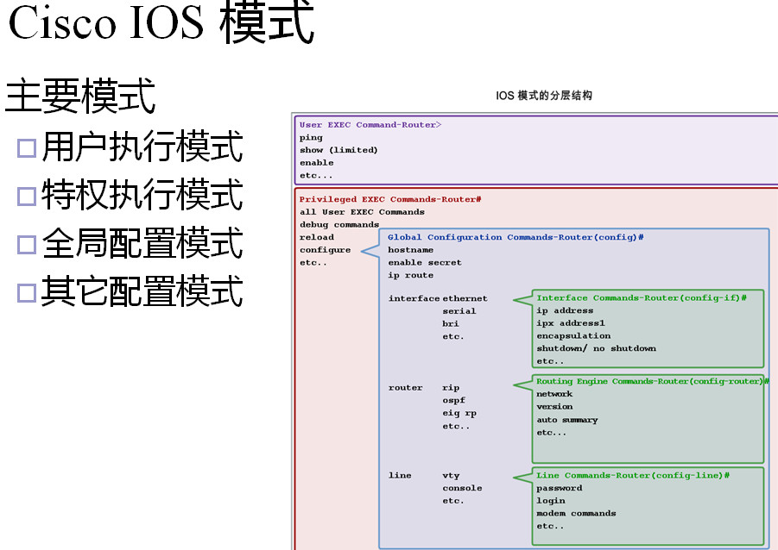Image resolution: width=778 pixels, height=550 pixels.
Task: Select the "eig rp" routing protocol
Action: [x=459, y=413]
